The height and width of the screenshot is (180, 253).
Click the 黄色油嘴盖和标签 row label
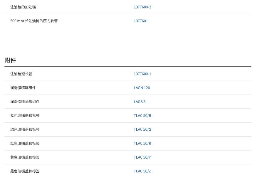tap(25, 157)
